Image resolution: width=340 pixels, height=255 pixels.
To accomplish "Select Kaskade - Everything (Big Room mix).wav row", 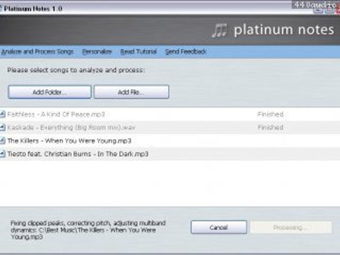I will 170,127.
